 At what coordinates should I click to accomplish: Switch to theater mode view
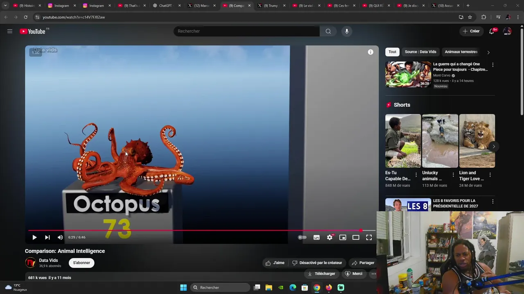[356, 237]
